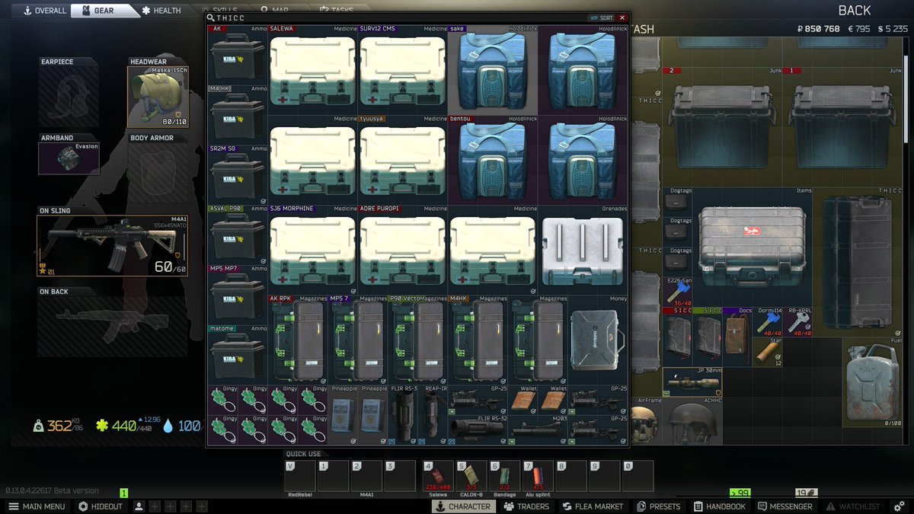The width and height of the screenshot is (914, 514).
Task: Open the PRESETS screen
Action: point(659,506)
